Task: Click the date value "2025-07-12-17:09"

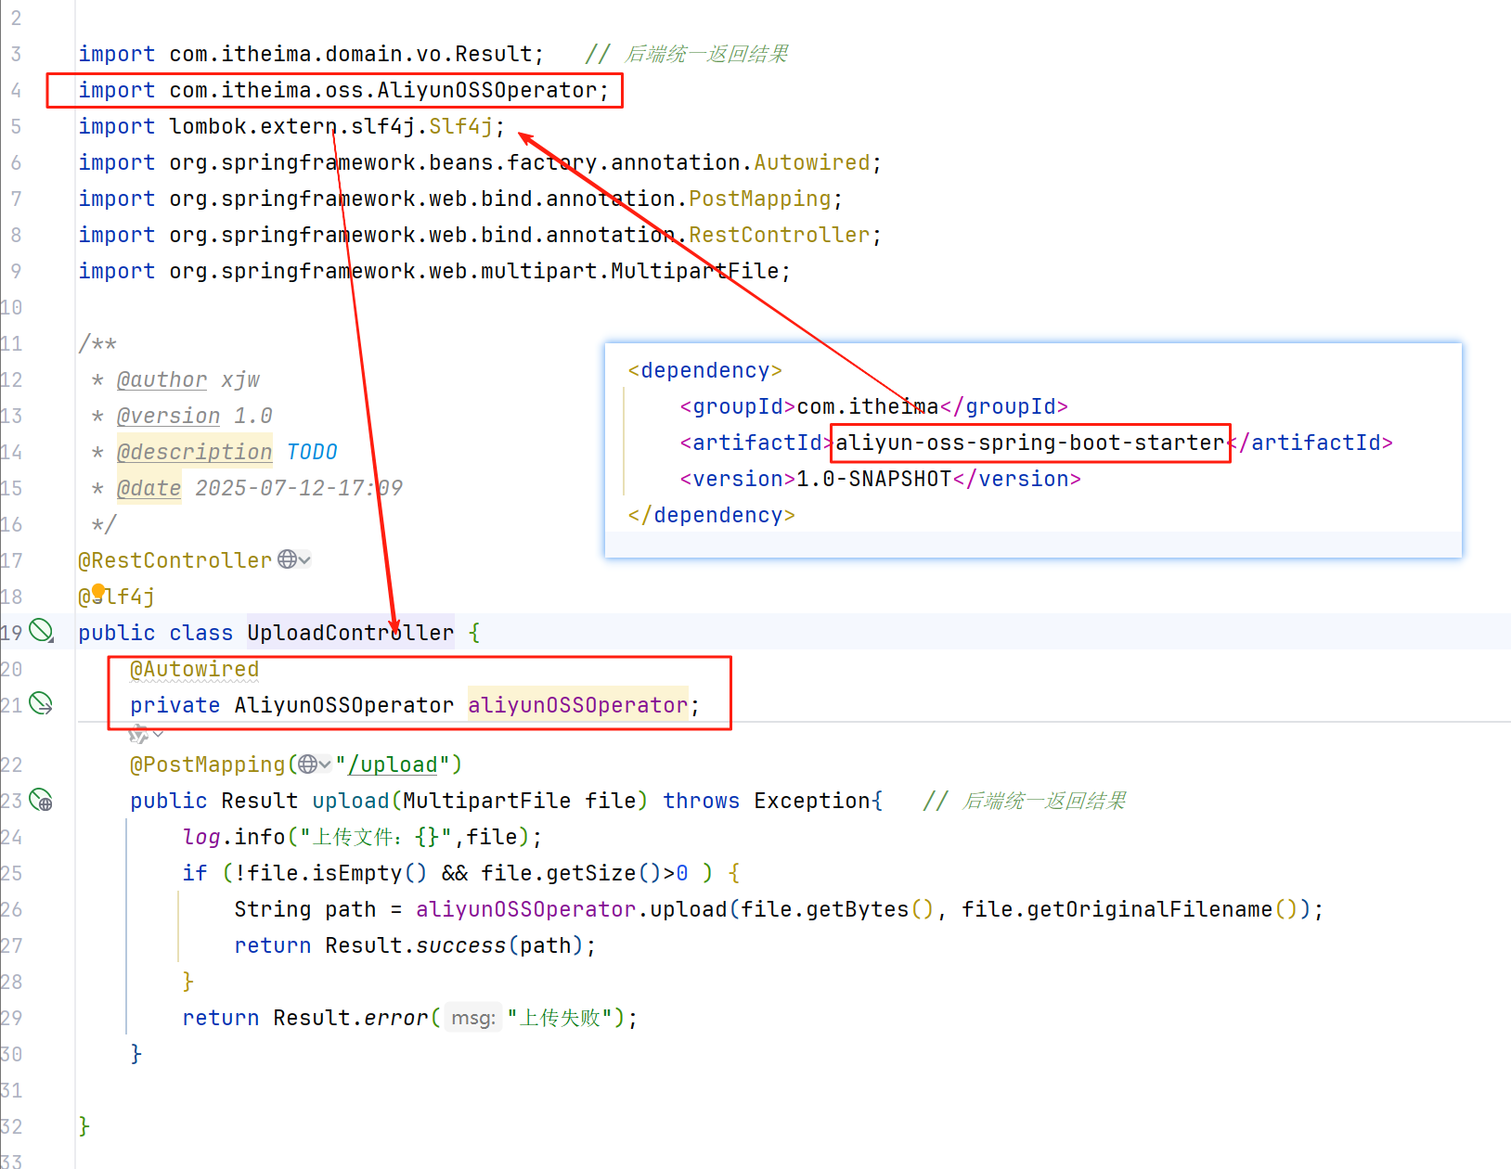Action: pyautogui.click(x=298, y=488)
